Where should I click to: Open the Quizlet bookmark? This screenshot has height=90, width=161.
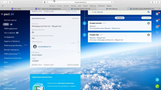(85, 6)
